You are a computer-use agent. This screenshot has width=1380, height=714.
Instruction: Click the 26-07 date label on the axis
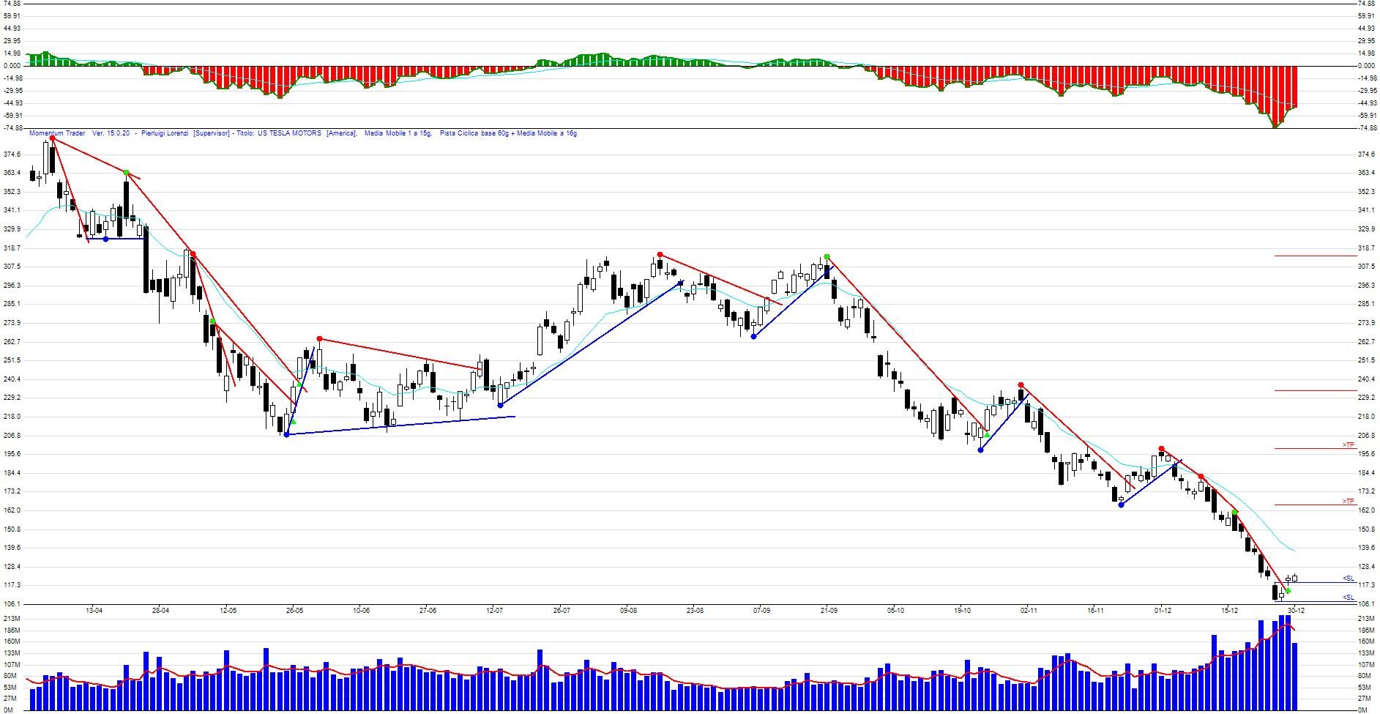562,610
